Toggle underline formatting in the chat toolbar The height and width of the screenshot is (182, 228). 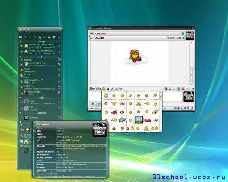tap(116, 89)
